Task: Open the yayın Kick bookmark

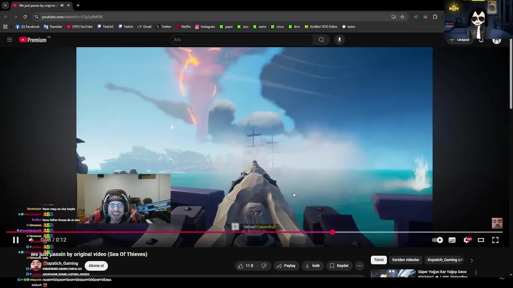Action: click(x=226, y=27)
